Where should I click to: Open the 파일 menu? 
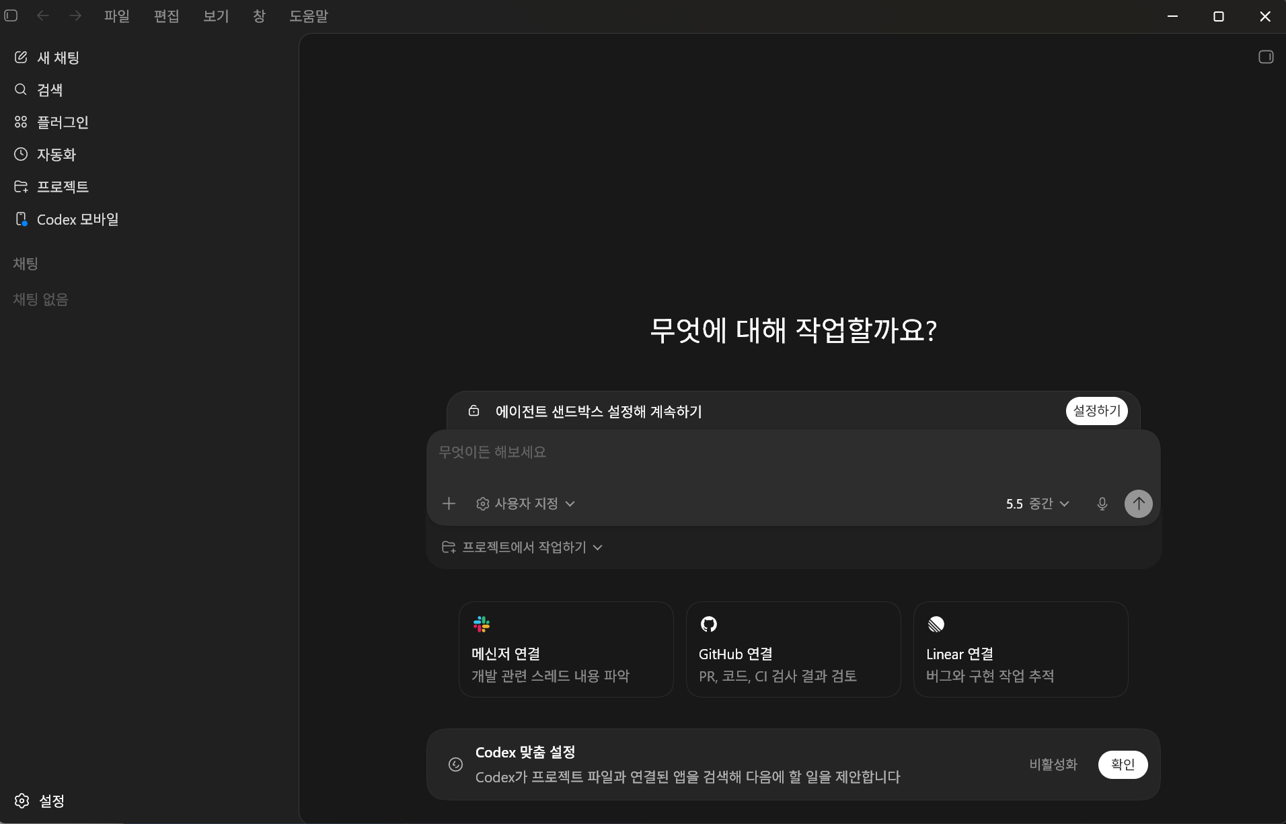[117, 16]
